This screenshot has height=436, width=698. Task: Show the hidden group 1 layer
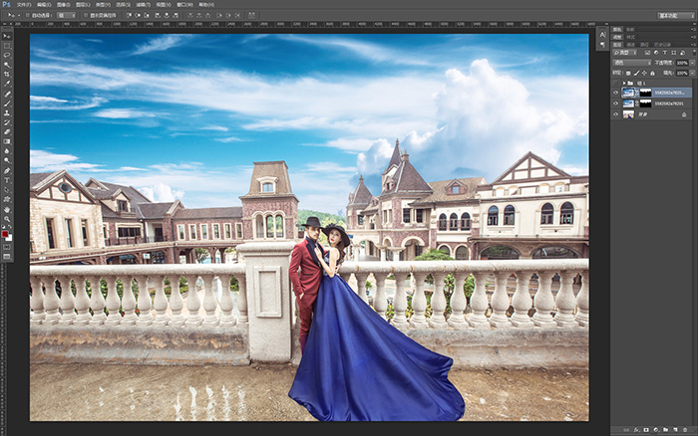[615, 83]
